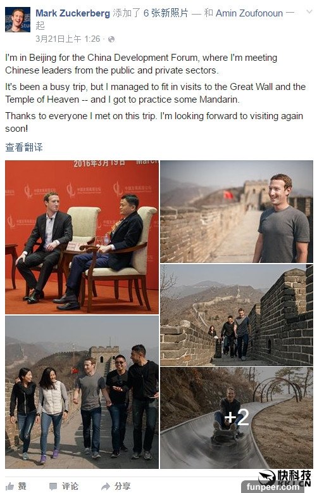Open the +2 more photos toboggan thumbnail

coord(237,418)
